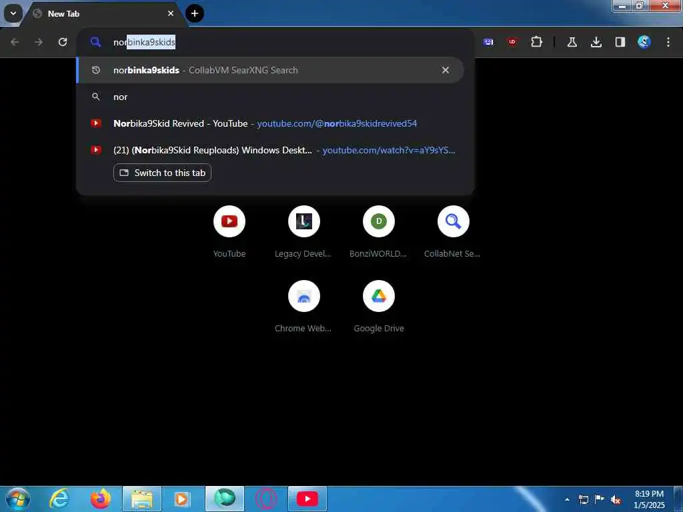Open the Action Center flag icon
Screen dimensions: 683x512
click(600, 499)
